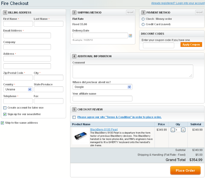This screenshot has height=178, width=205.
Task: Toggle Ship to the same address checkbox
Action: pyautogui.click(x=3, y=123)
